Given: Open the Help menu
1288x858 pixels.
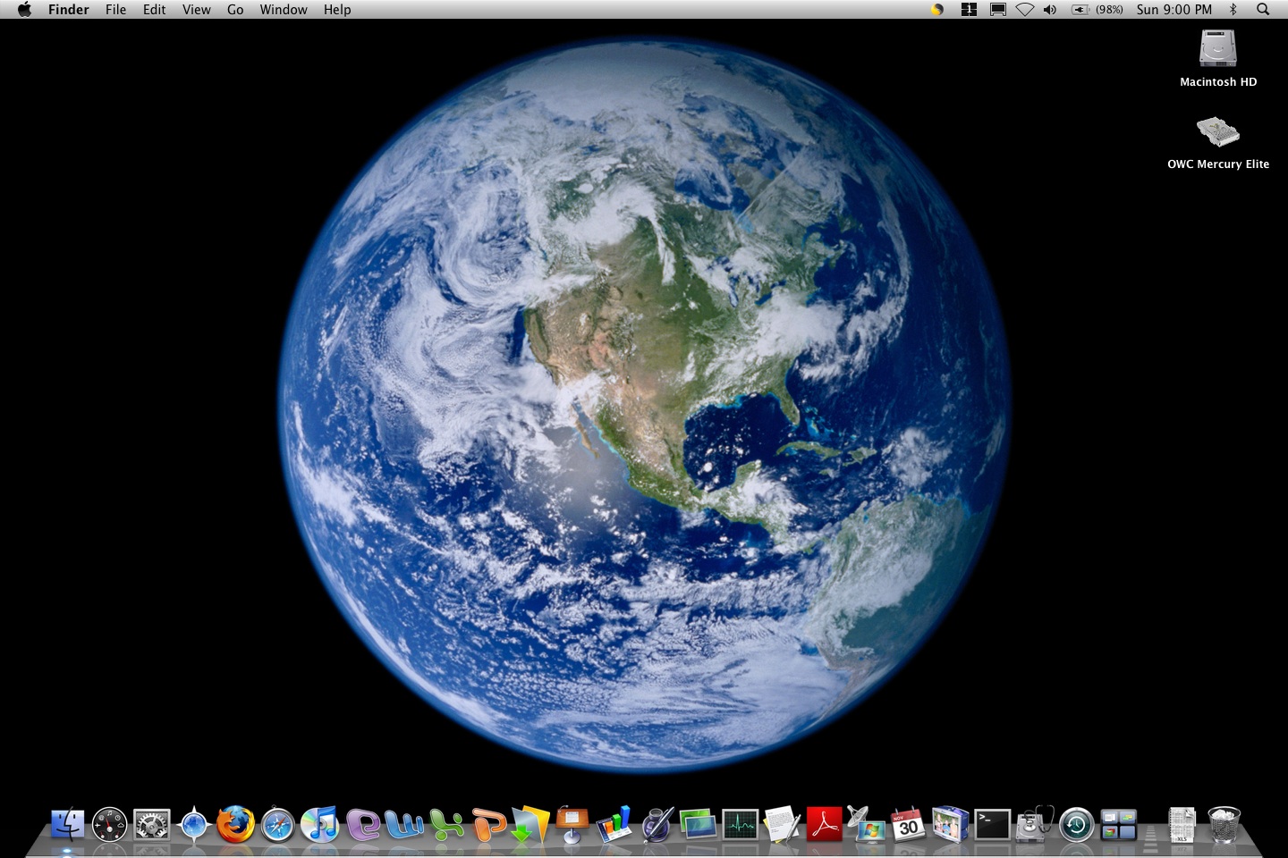Looking at the screenshot, I should coord(337,10).
